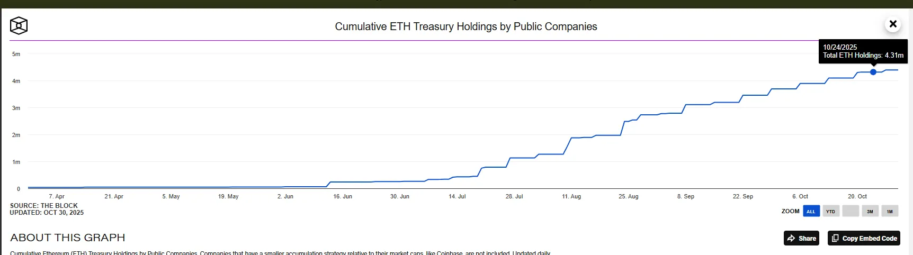Click the 5m y-axis label
The width and height of the screenshot is (913, 255).
point(16,54)
